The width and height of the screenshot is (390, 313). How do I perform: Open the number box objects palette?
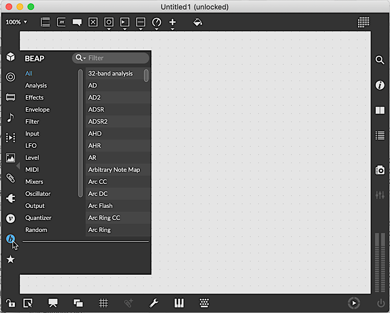coord(125,22)
